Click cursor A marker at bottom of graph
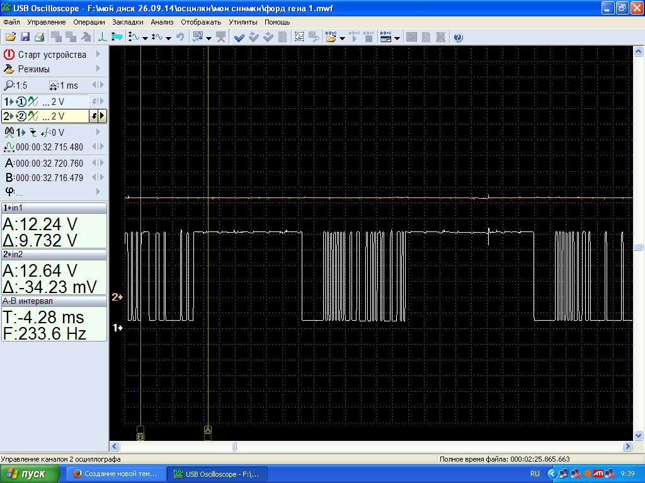645x483 pixels. pos(208,430)
